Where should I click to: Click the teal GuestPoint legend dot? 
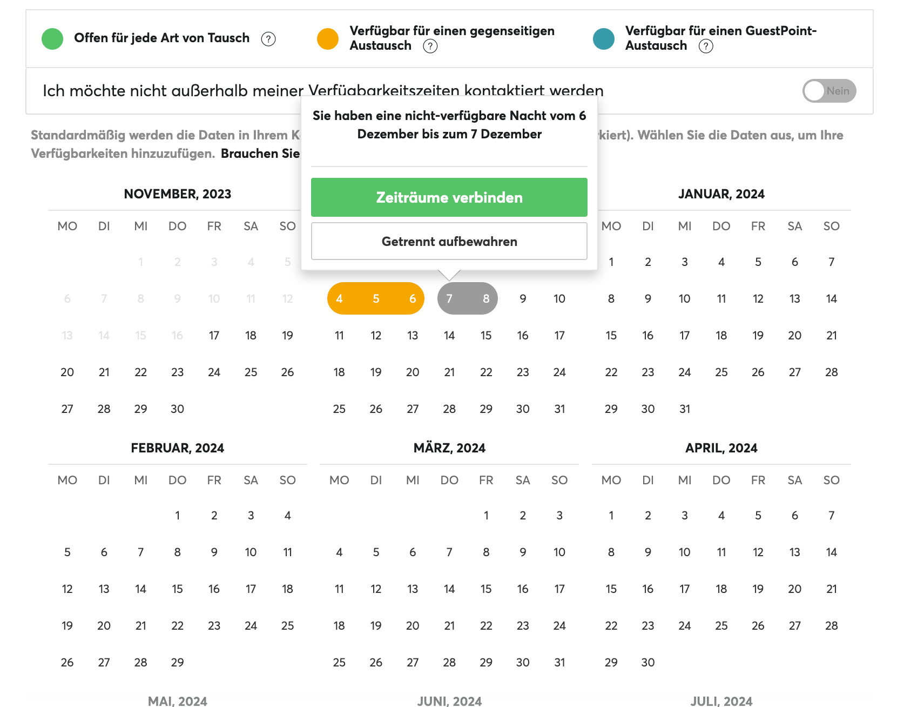604,39
